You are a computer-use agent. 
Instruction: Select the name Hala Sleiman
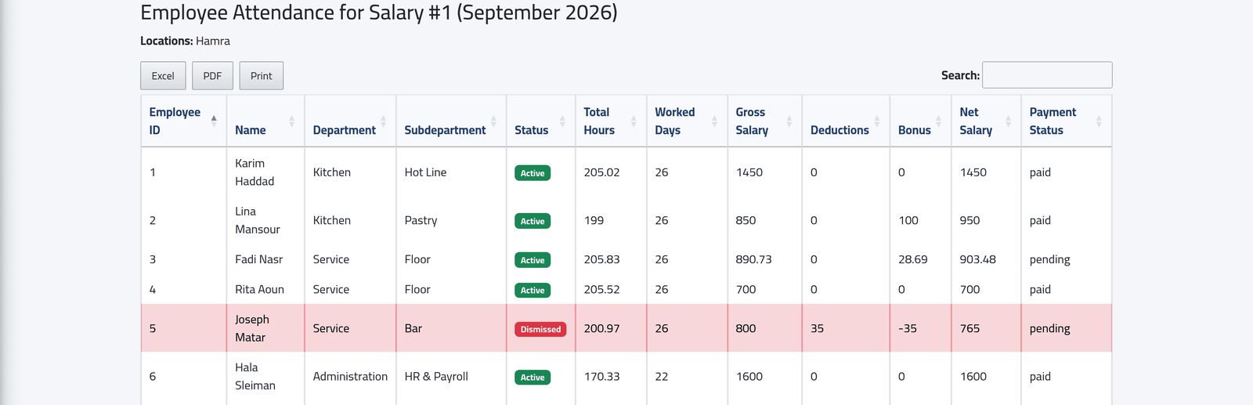255,376
